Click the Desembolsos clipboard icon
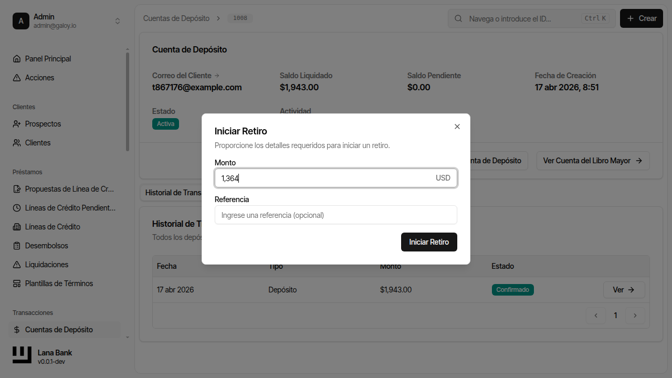Image resolution: width=672 pixels, height=378 pixels. [17, 246]
